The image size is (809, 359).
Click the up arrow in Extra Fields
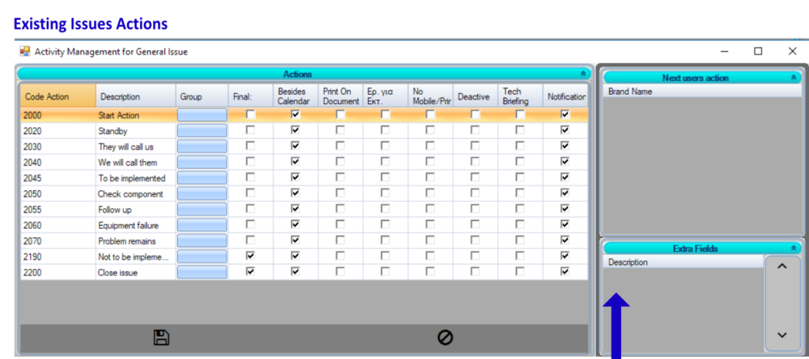(782, 267)
